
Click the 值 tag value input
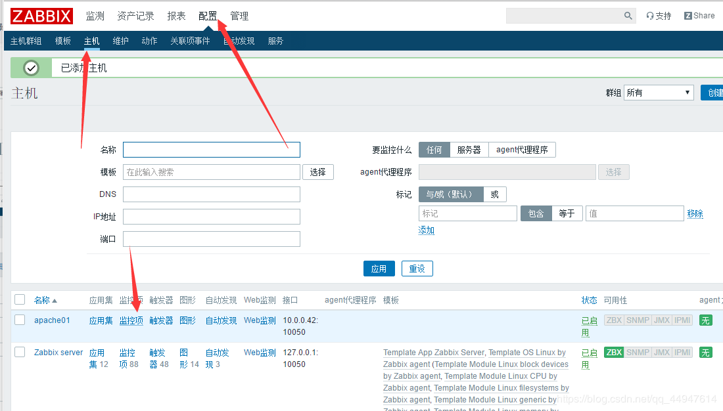click(x=634, y=214)
